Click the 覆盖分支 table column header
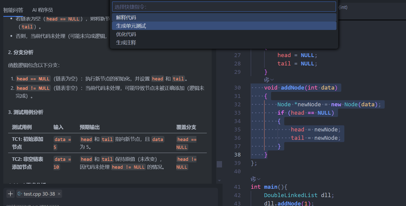The height and width of the screenshot is (206, 406). (186, 127)
